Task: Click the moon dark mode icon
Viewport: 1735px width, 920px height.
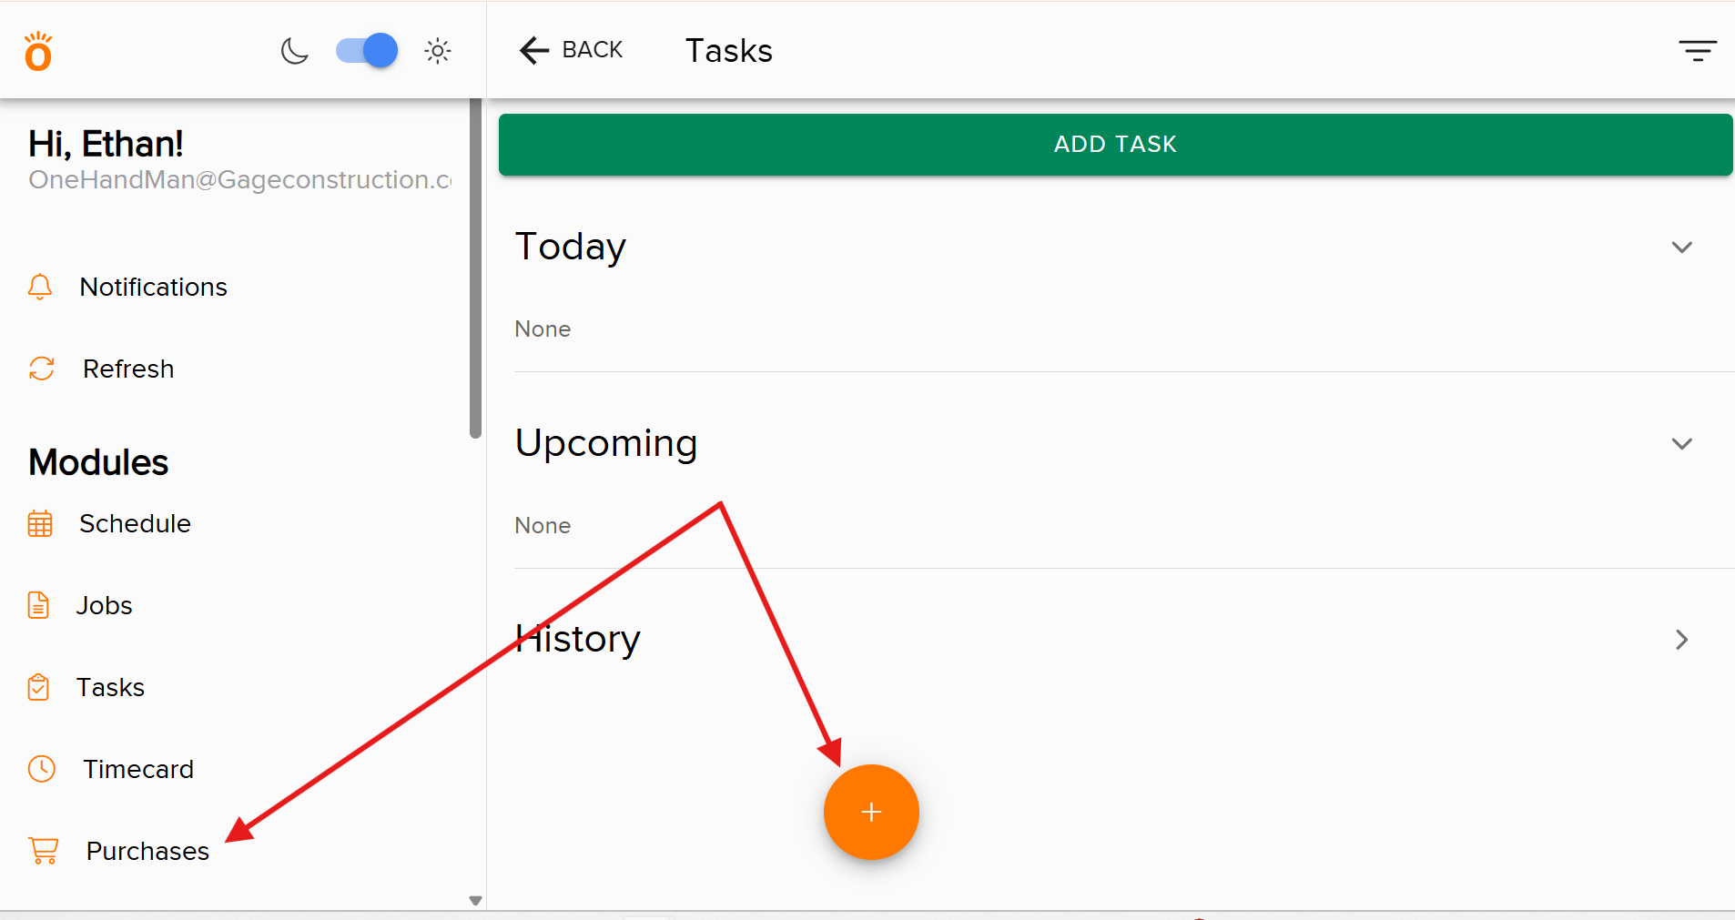Action: click(294, 51)
